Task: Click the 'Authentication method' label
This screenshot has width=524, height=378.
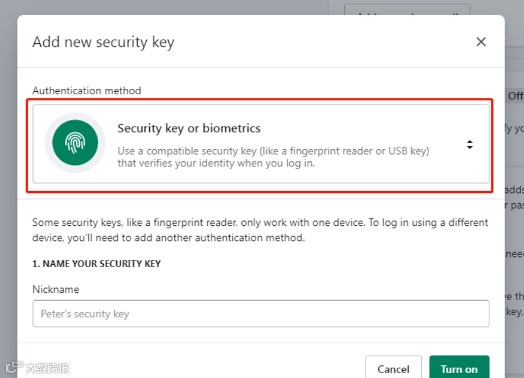Action: point(87,91)
